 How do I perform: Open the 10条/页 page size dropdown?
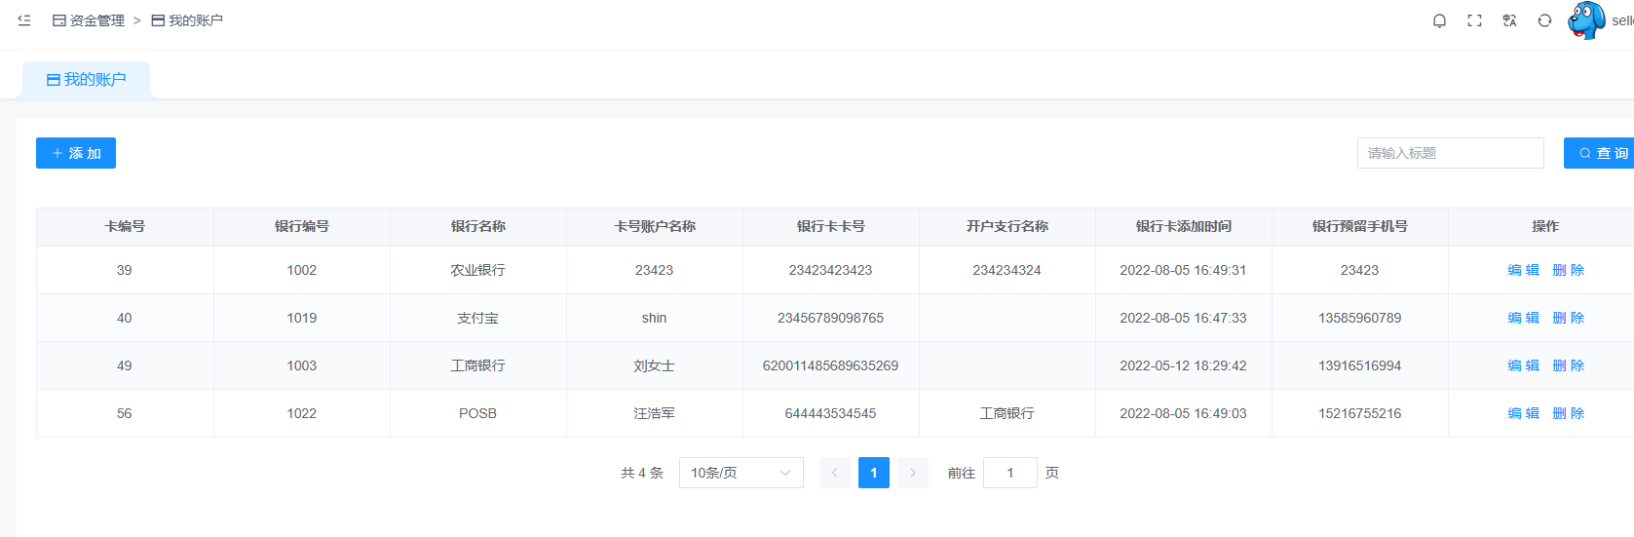(741, 473)
